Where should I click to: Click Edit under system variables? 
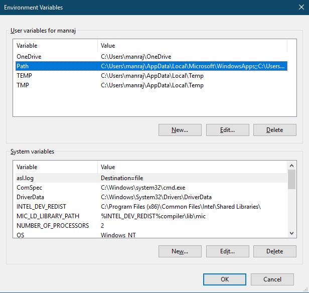point(228,251)
